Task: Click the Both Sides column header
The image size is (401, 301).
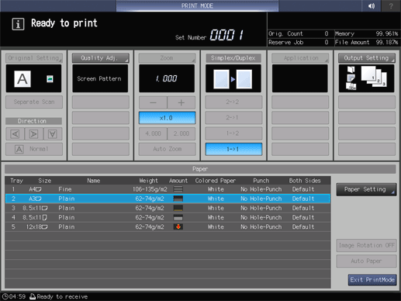Action: tap(305, 181)
